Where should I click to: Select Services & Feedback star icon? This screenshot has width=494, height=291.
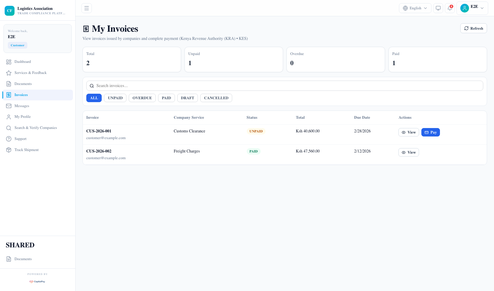(x=9, y=73)
